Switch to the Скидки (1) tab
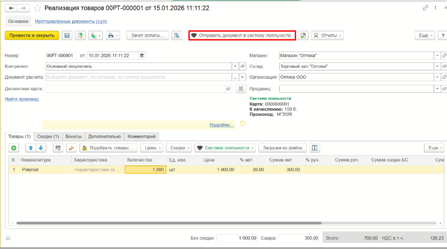This screenshot has height=249, width=447. (x=48, y=137)
